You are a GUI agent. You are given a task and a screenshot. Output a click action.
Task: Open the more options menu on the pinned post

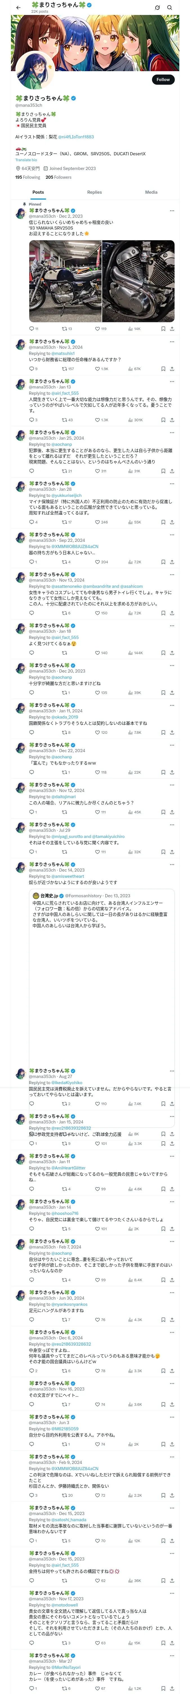click(172, 210)
